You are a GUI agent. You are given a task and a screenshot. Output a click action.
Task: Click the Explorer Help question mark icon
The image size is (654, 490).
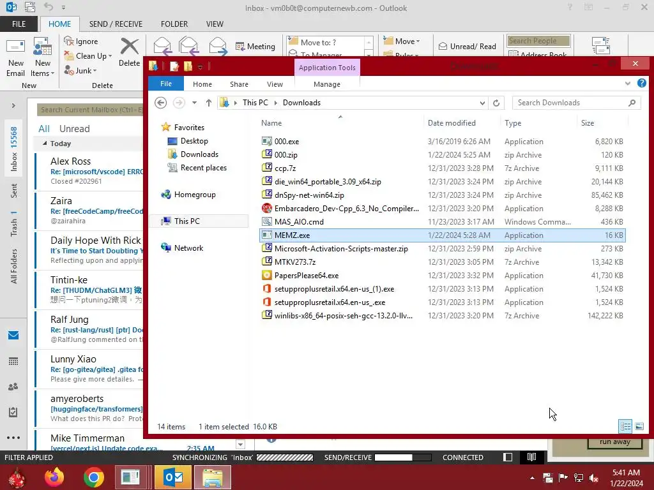click(x=642, y=84)
